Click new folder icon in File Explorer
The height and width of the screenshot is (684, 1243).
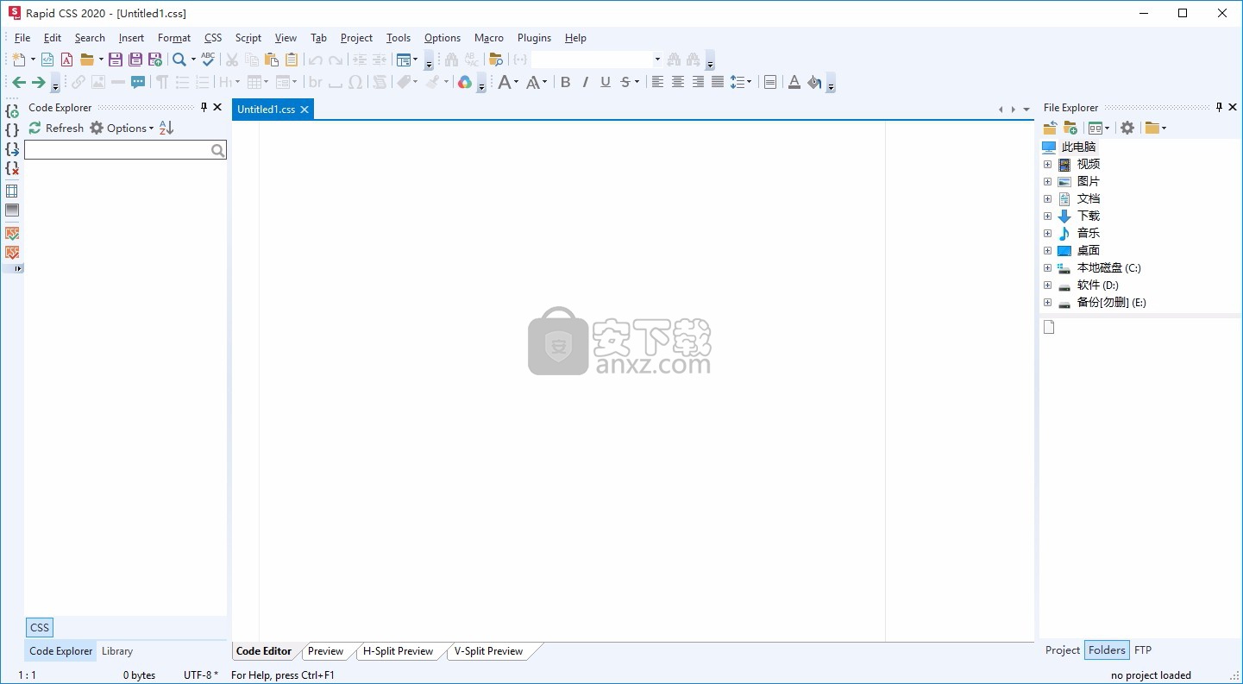[1070, 128]
